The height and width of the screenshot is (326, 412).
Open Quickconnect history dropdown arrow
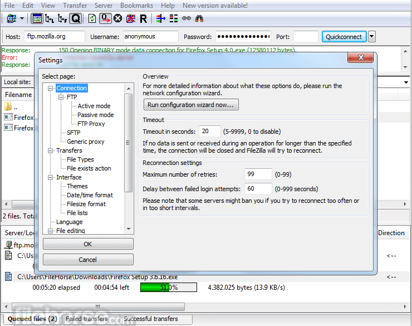(x=372, y=37)
